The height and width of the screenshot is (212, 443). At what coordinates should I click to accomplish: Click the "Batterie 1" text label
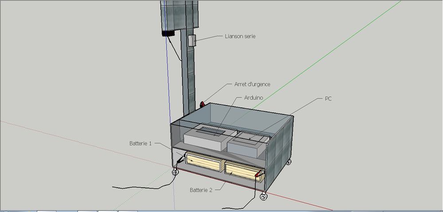tap(141, 143)
